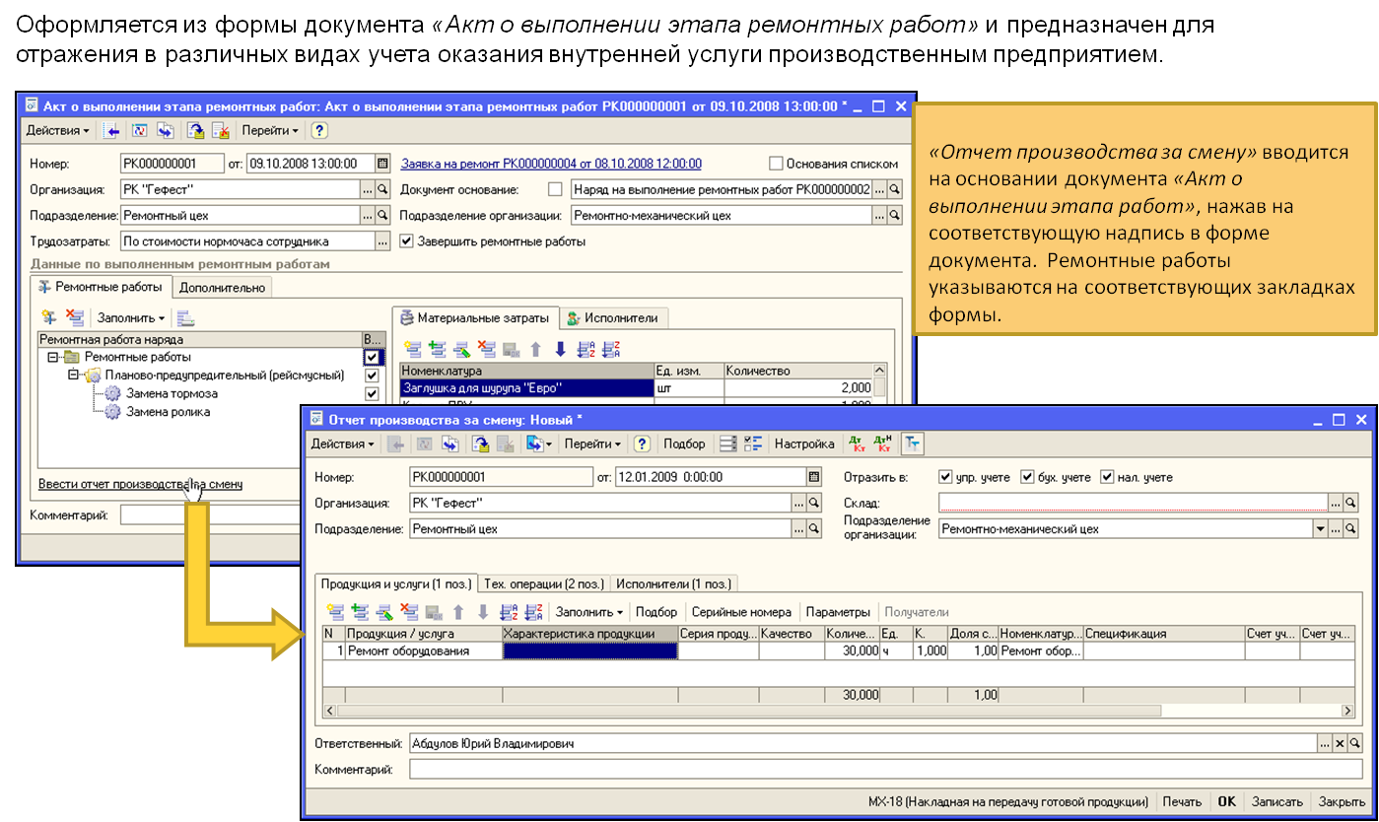Sort ascending in Материальные затраты toolbar
This screenshot has height=822, width=1379.
point(586,349)
